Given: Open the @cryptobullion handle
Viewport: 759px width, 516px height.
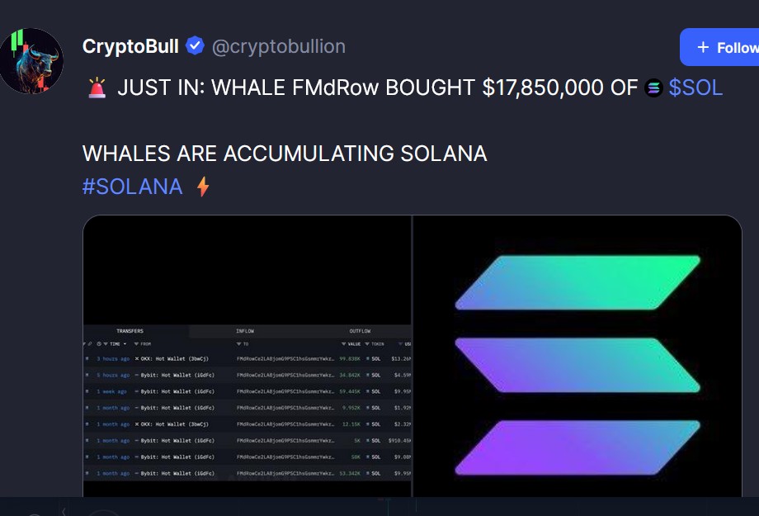Looking at the screenshot, I should (x=279, y=46).
